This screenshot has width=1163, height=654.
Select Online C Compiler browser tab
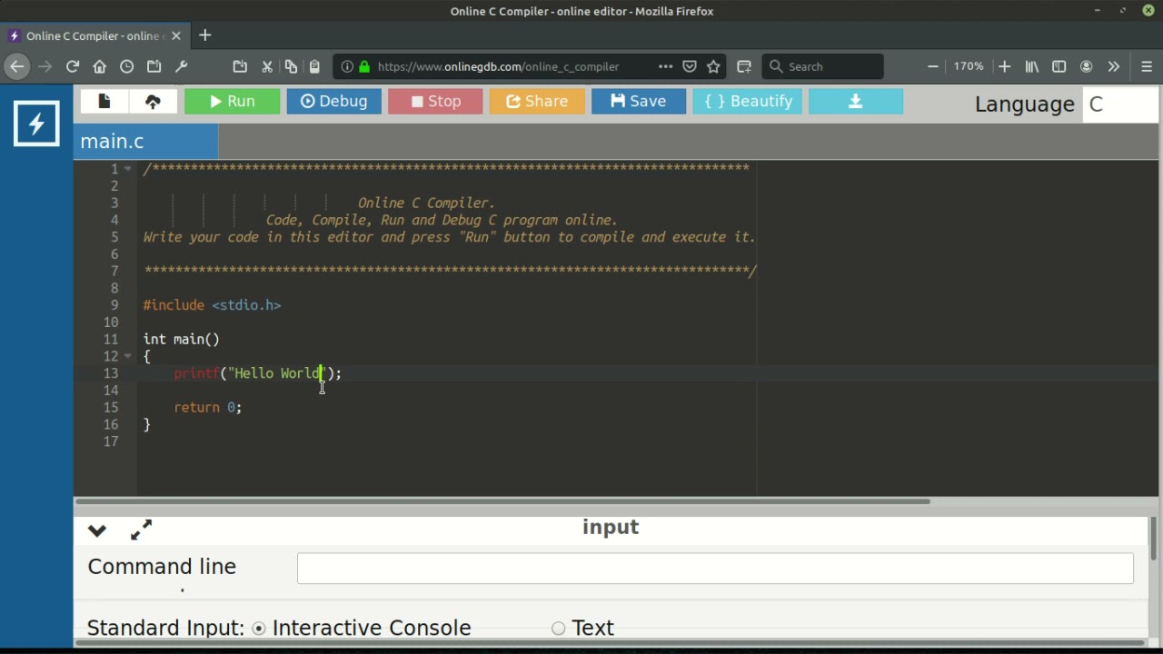coord(94,35)
